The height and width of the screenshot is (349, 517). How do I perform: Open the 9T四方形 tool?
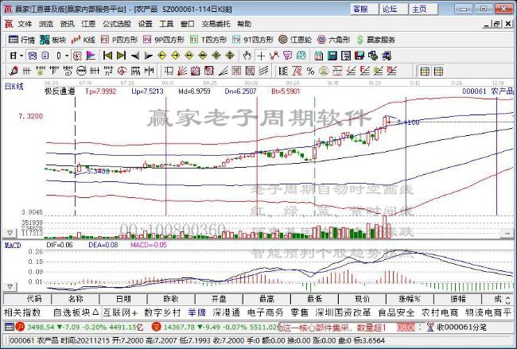tap(253, 40)
